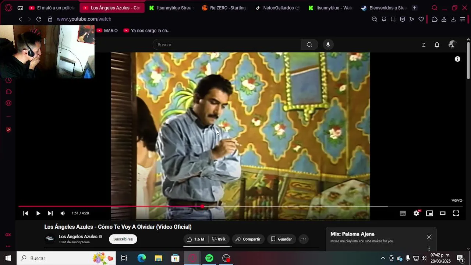The image size is (471, 265).
Task: Click the 'Suscribirse' button
Action: (123, 239)
